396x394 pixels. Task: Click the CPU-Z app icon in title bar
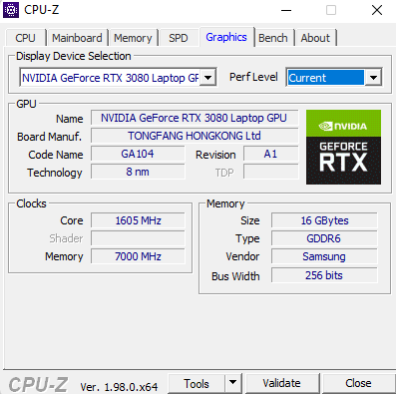[x=11, y=10]
